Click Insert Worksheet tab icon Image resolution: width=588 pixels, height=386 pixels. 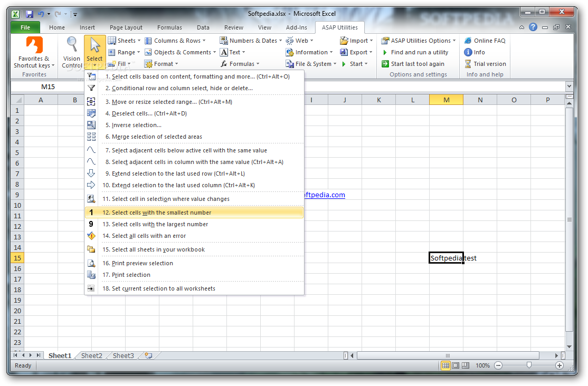pos(148,355)
